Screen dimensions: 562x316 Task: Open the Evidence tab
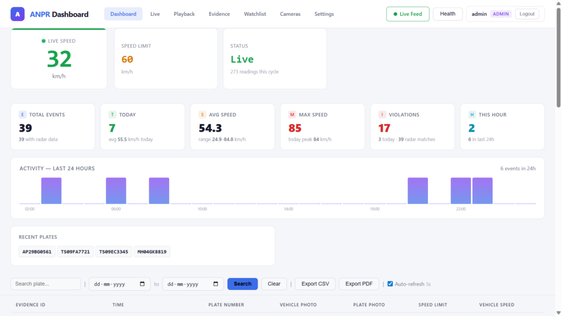tap(220, 14)
